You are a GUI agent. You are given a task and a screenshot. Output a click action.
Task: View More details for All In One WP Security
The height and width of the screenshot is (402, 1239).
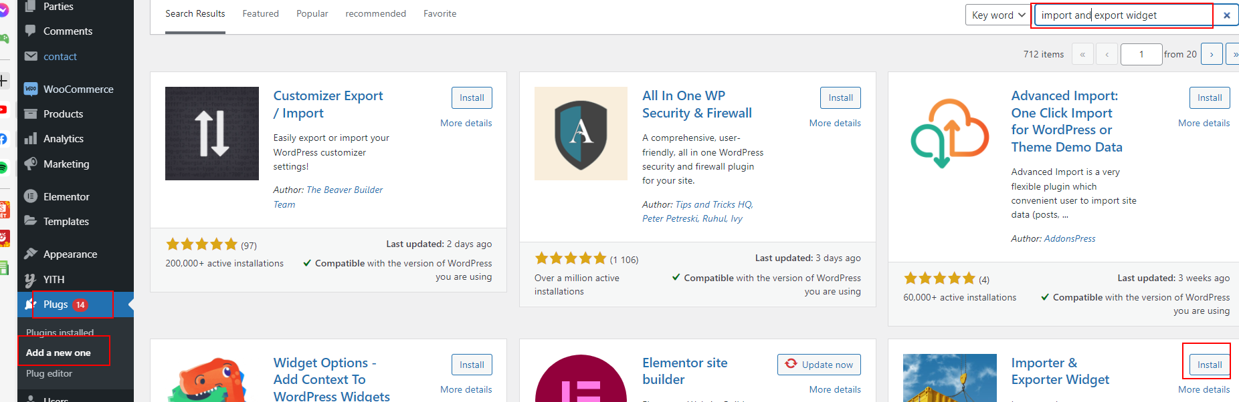[835, 123]
